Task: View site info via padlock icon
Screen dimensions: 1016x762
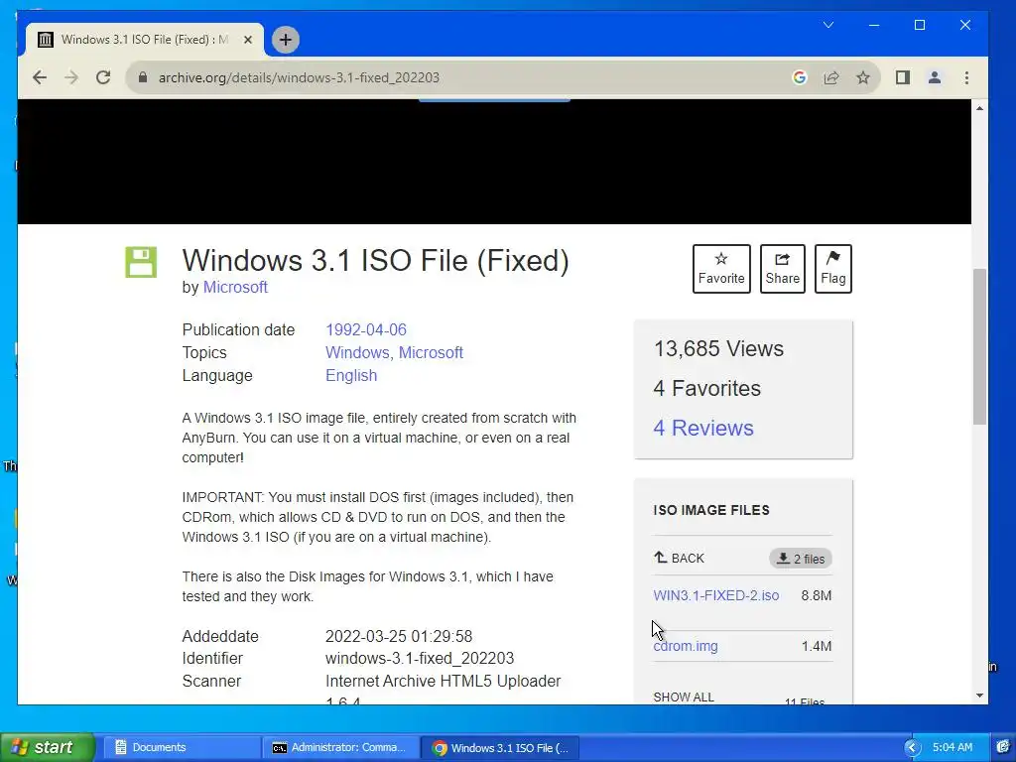Action: coord(143,77)
